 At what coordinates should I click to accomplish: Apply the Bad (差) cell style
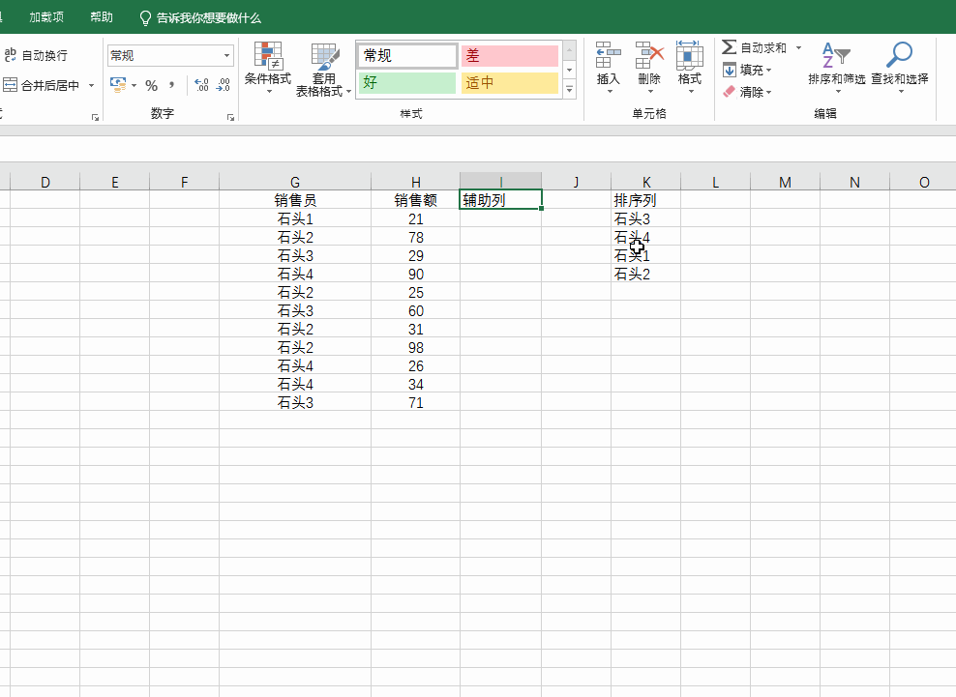point(510,55)
